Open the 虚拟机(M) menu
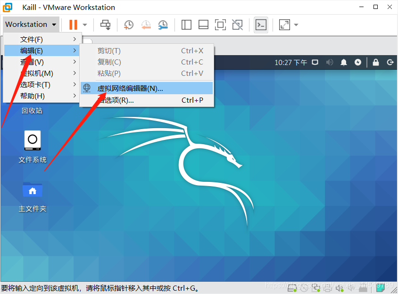Screen dimensions: 398x294 pyautogui.click(x=42, y=73)
